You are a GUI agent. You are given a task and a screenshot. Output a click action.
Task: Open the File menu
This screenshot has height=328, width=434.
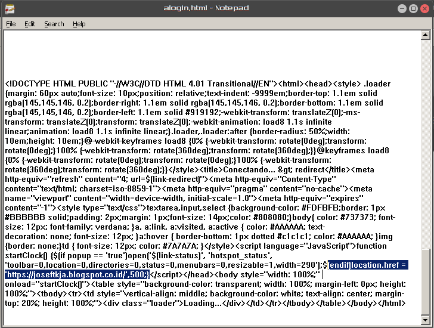11,24
